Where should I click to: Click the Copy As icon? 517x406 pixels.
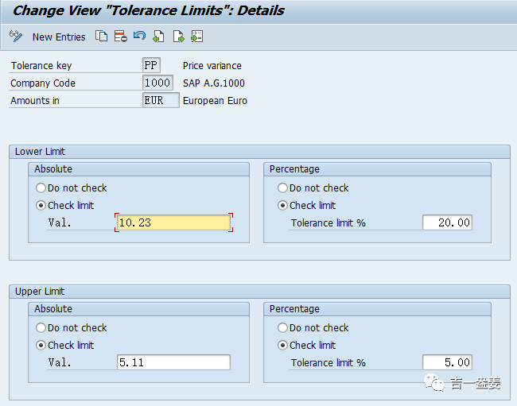(101, 37)
